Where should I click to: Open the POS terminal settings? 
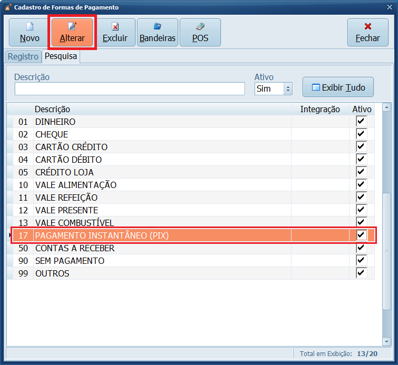[x=200, y=32]
